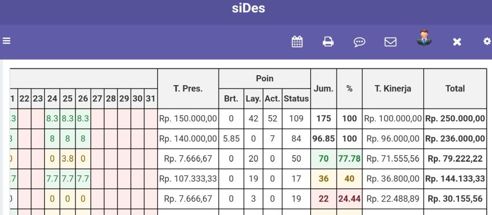This screenshot has height=215, width=492.
Task: Open the envelope mail icon
Action: [x=390, y=42]
